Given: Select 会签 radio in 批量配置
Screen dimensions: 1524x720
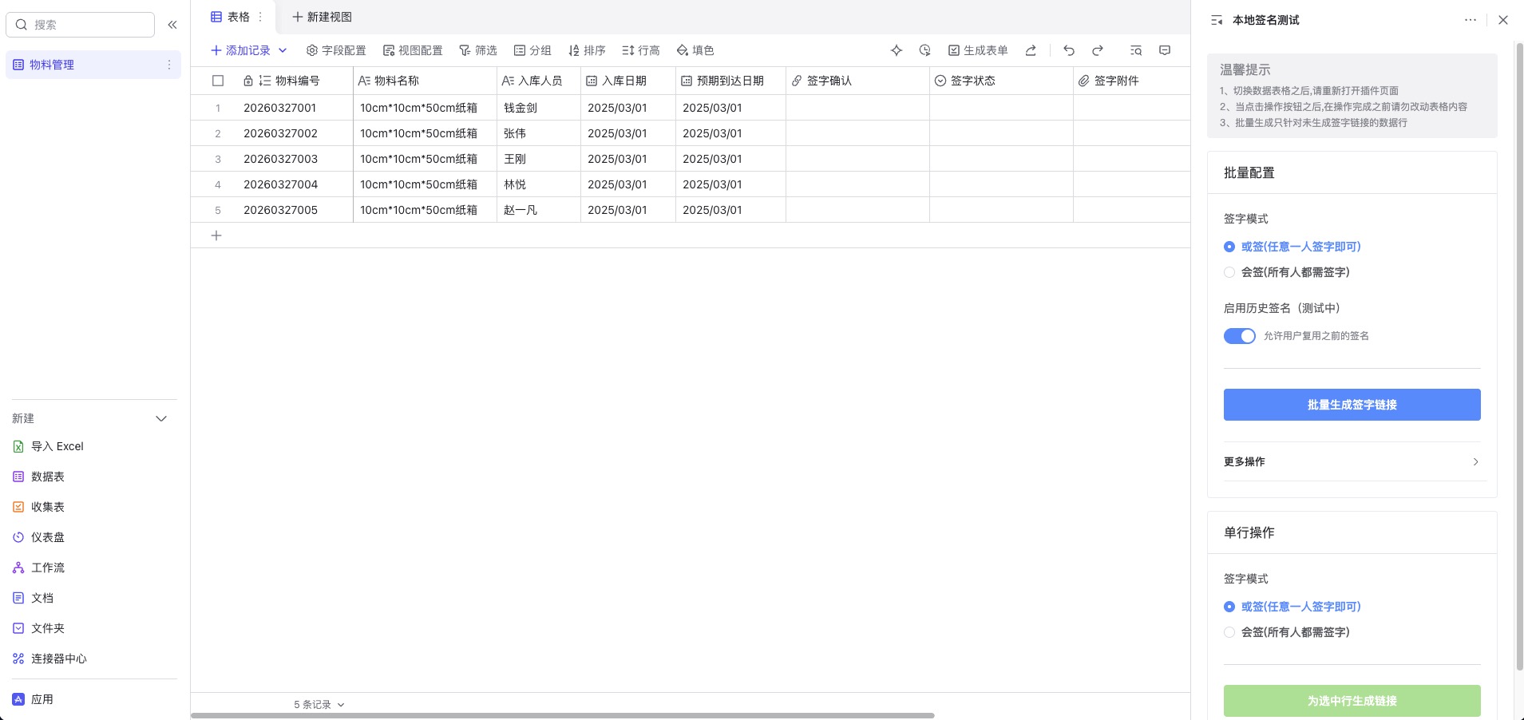Looking at the screenshot, I should click(1229, 272).
